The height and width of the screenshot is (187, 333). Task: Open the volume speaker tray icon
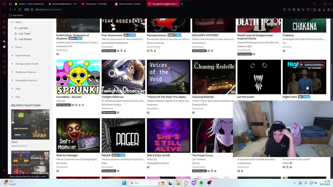tap(315, 183)
